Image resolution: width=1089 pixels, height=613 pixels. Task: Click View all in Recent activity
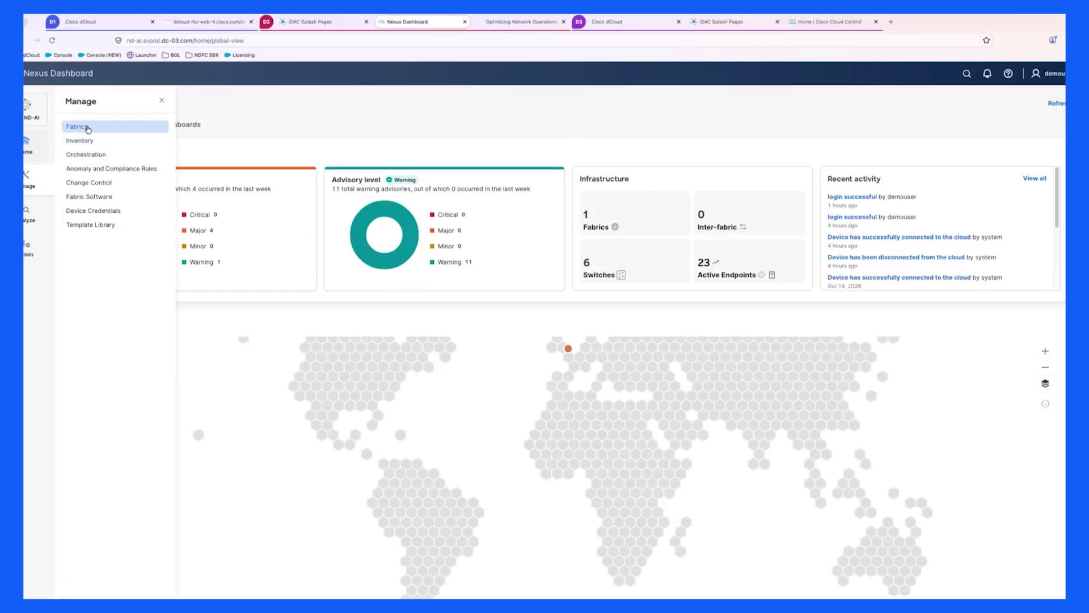(x=1034, y=178)
